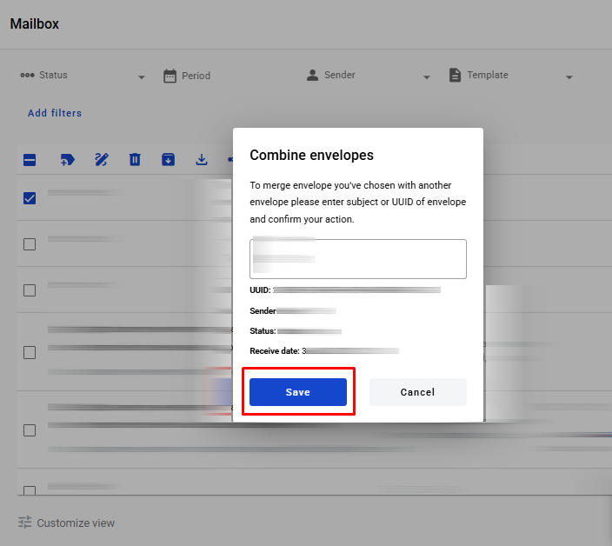This screenshot has height=546, width=612.
Task: Expand the Template filter dropdown
Action: pyautogui.click(x=511, y=76)
